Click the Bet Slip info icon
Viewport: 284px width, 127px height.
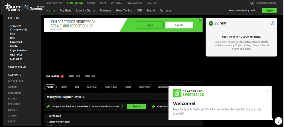tap(272, 23)
